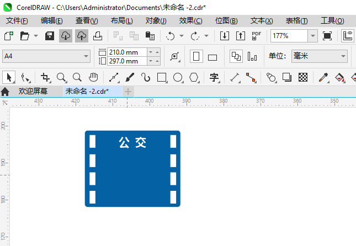Click the Undo arrow icon
The height and width of the screenshot is (246, 356).
click(x=171, y=36)
